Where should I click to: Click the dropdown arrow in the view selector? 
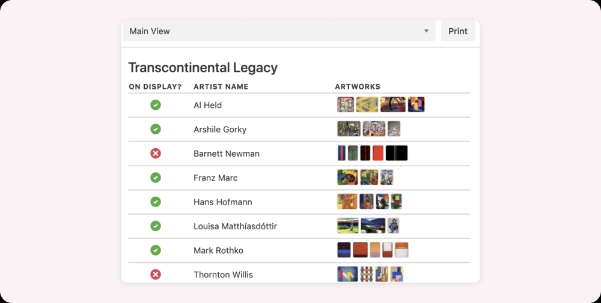coord(426,31)
